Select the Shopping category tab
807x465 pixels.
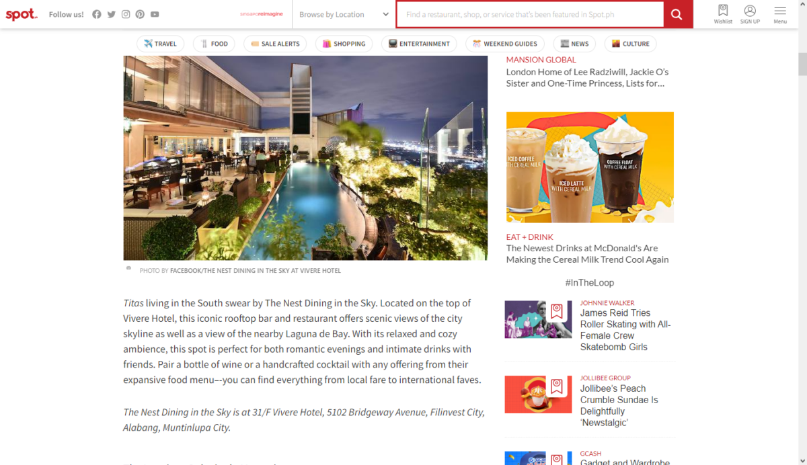pyautogui.click(x=344, y=44)
